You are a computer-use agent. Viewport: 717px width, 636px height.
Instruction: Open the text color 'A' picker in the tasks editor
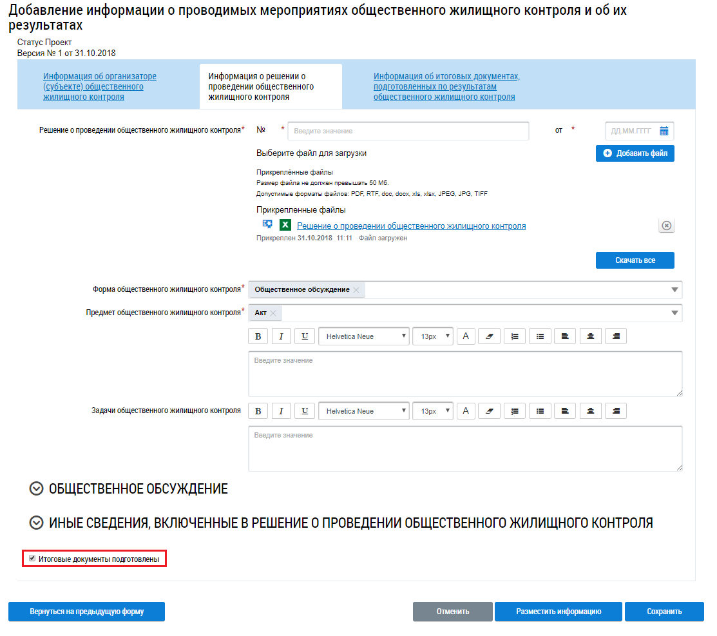(466, 411)
